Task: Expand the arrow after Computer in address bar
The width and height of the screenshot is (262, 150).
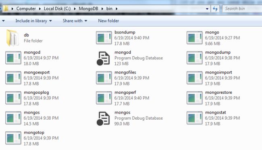Action: [40, 9]
